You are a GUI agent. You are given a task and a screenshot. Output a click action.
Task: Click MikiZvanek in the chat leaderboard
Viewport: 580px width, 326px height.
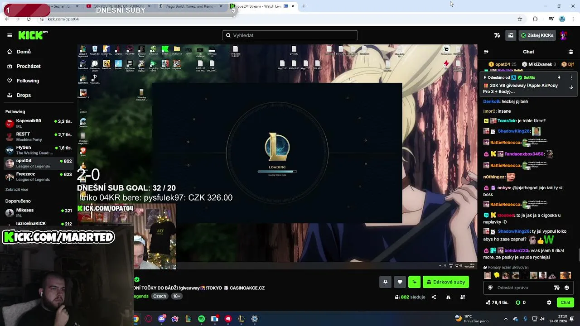(540, 64)
